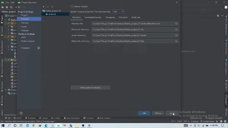Remove the selected module with the minus icon
The image size is (228, 128).
click(48, 7)
